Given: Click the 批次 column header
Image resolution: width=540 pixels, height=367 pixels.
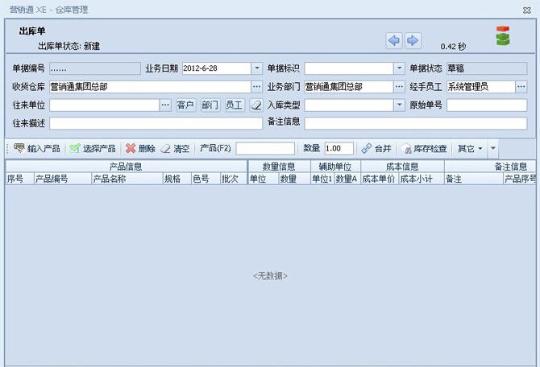Looking at the screenshot, I should (234, 179).
